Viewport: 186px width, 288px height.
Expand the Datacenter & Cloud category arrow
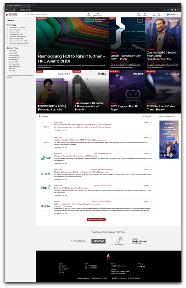point(7,28)
